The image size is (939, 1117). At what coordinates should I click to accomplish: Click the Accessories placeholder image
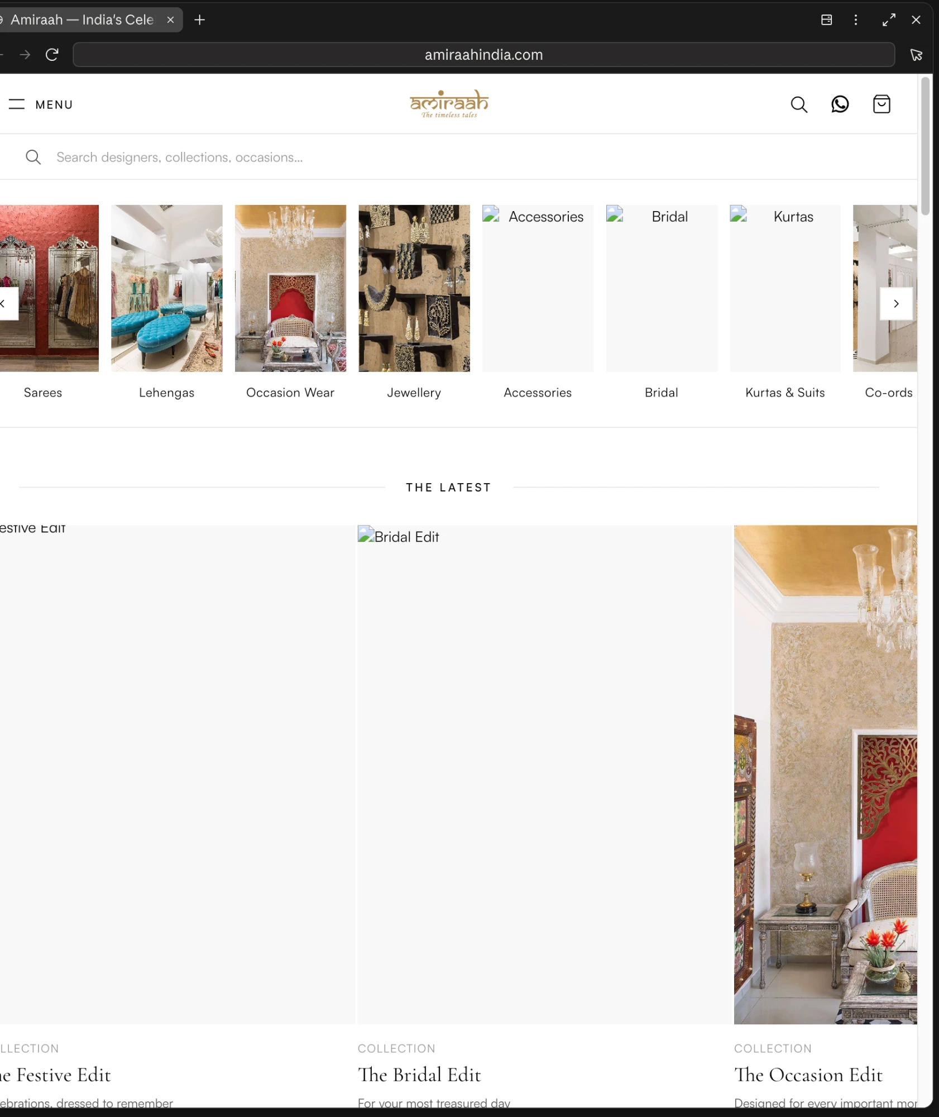coord(538,288)
